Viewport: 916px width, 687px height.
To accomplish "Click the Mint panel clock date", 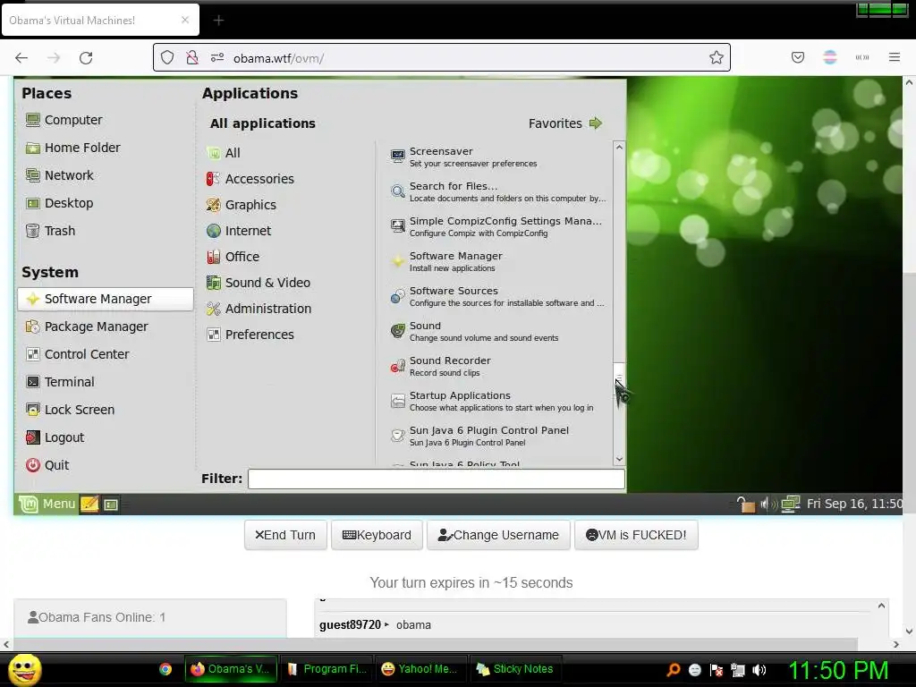I will 854,504.
